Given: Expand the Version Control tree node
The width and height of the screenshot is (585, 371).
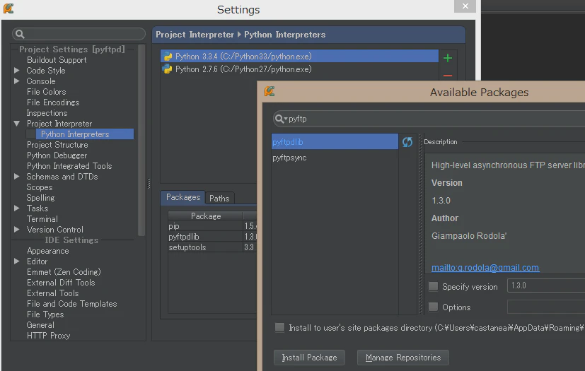Looking at the screenshot, I should (x=17, y=229).
